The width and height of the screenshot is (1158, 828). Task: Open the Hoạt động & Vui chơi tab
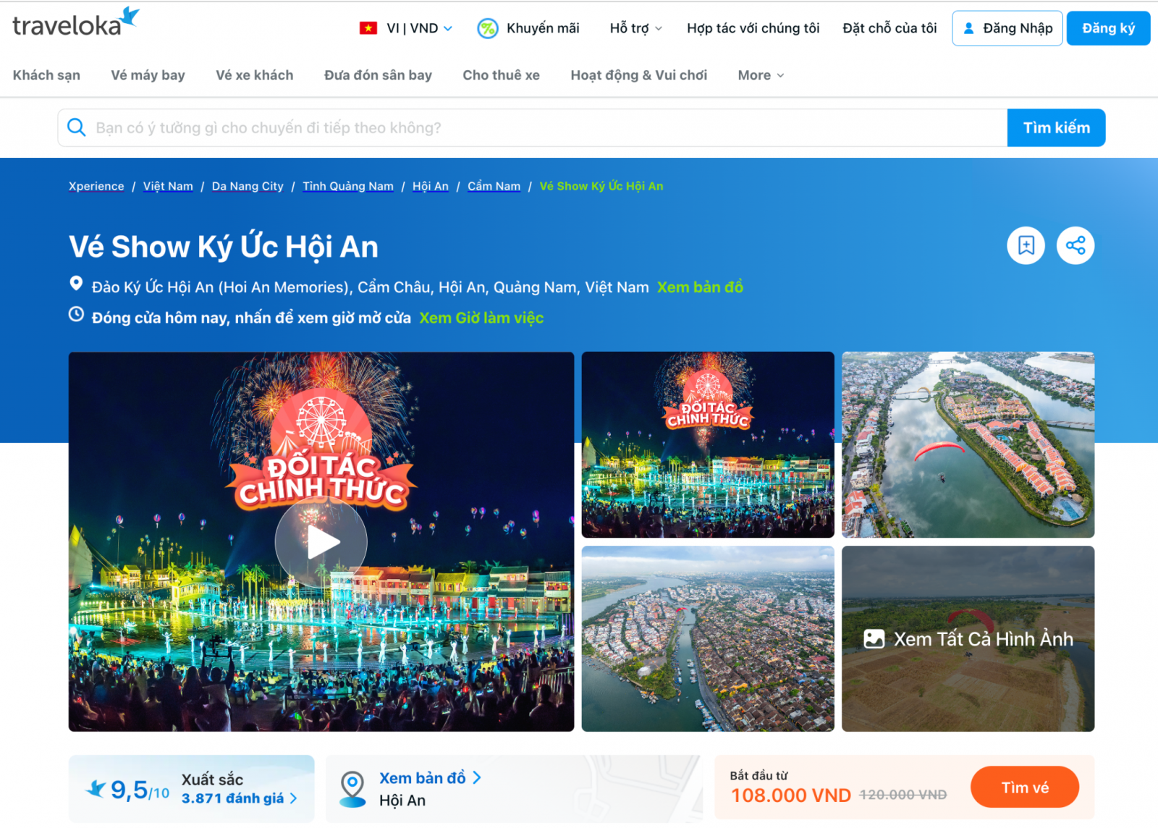click(x=638, y=75)
